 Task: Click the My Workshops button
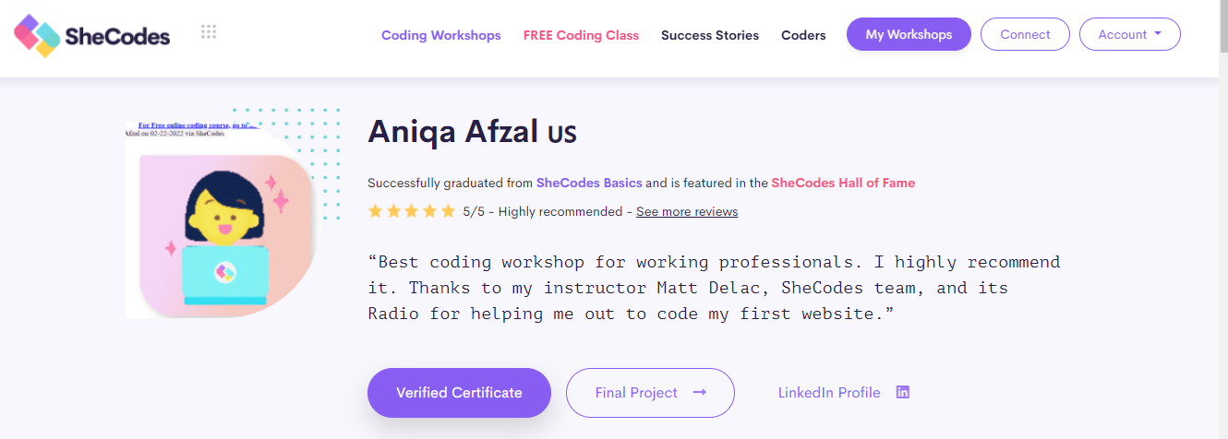[x=909, y=34]
